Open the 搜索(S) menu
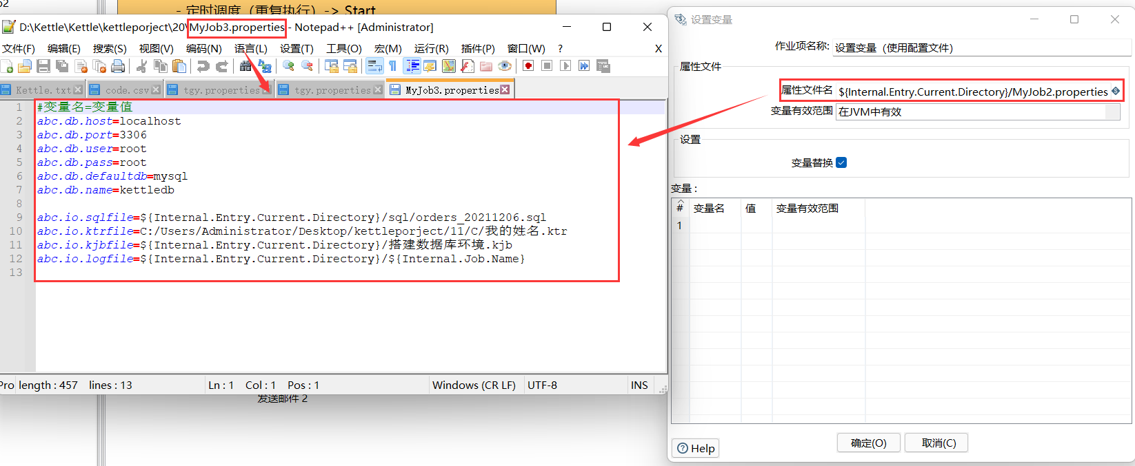Image resolution: width=1135 pixels, height=466 pixels. click(x=110, y=49)
